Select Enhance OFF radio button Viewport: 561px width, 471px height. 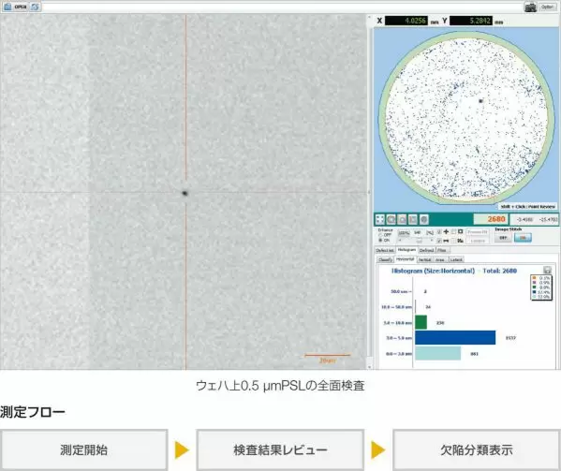(380, 235)
